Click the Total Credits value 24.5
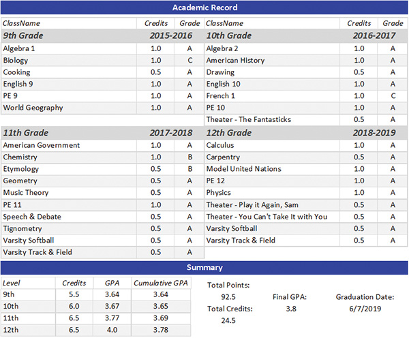 click(228, 320)
